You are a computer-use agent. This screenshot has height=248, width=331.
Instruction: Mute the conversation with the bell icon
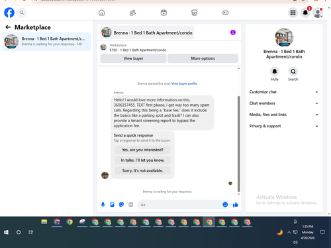(275, 72)
